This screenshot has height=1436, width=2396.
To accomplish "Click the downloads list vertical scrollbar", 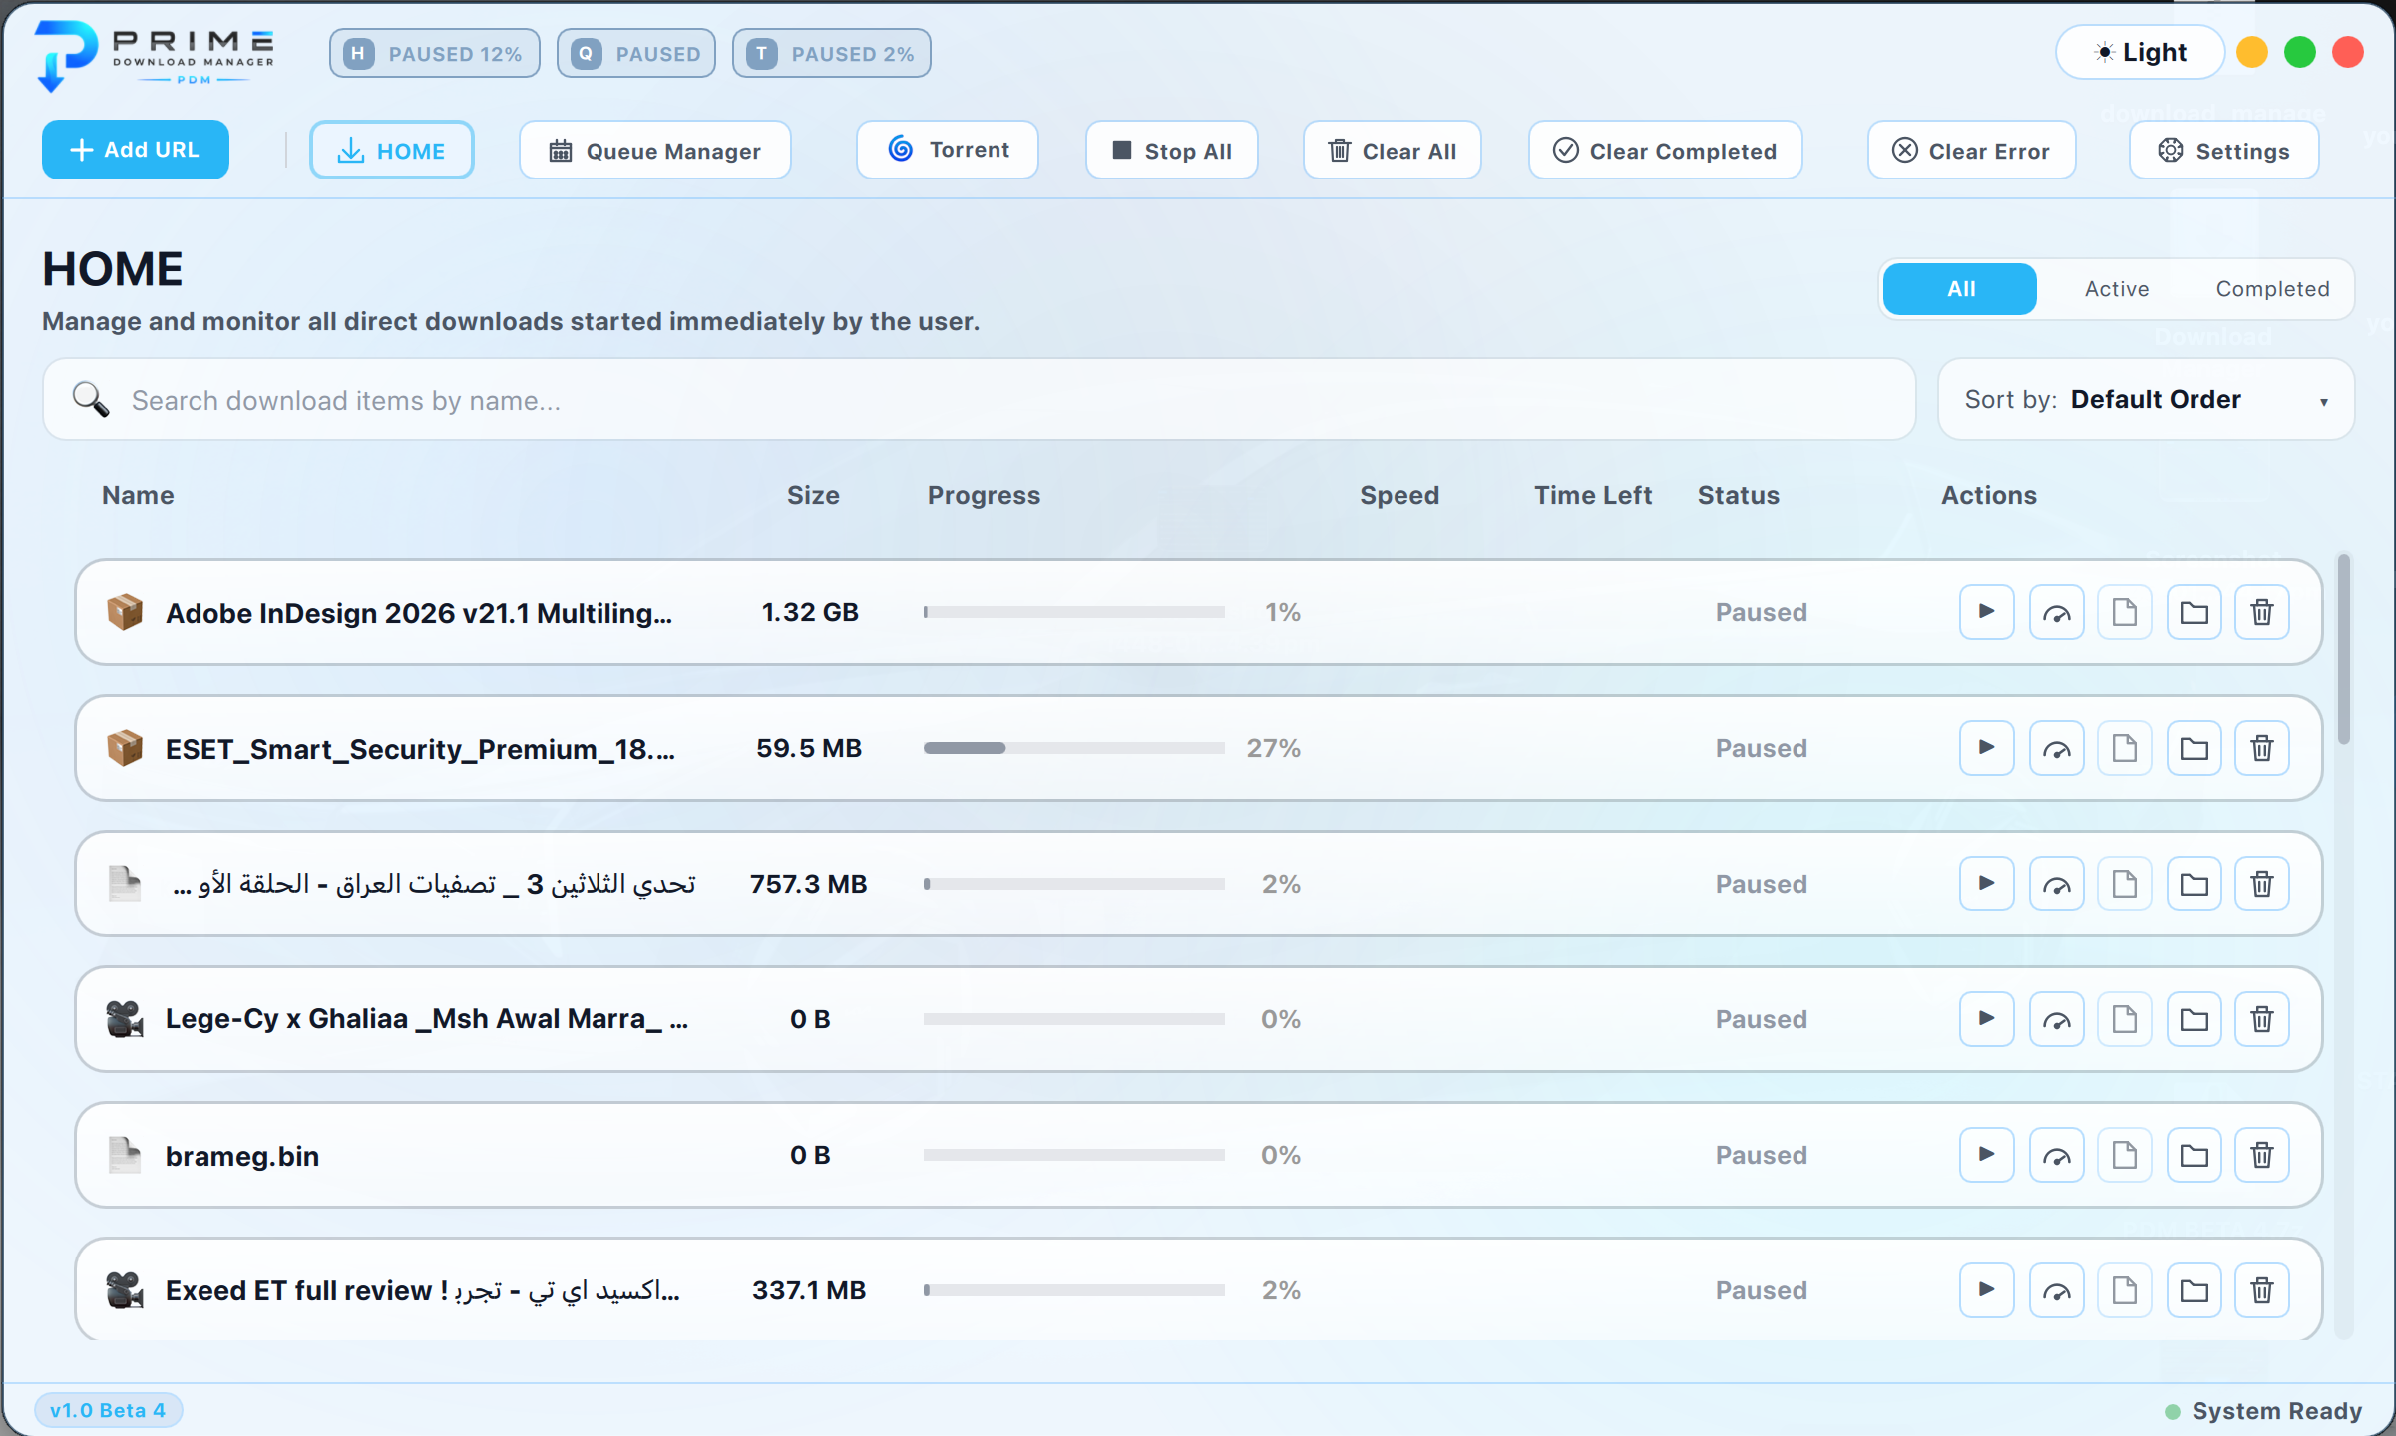I will pos(2344,648).
